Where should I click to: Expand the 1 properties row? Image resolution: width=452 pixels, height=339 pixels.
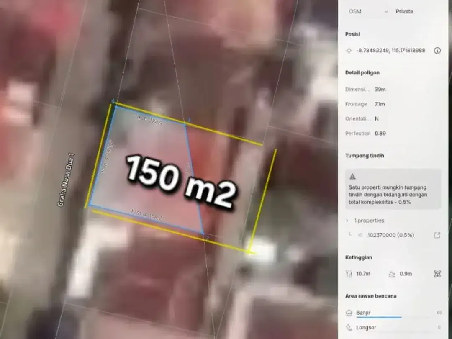click(x=365, y=221)
